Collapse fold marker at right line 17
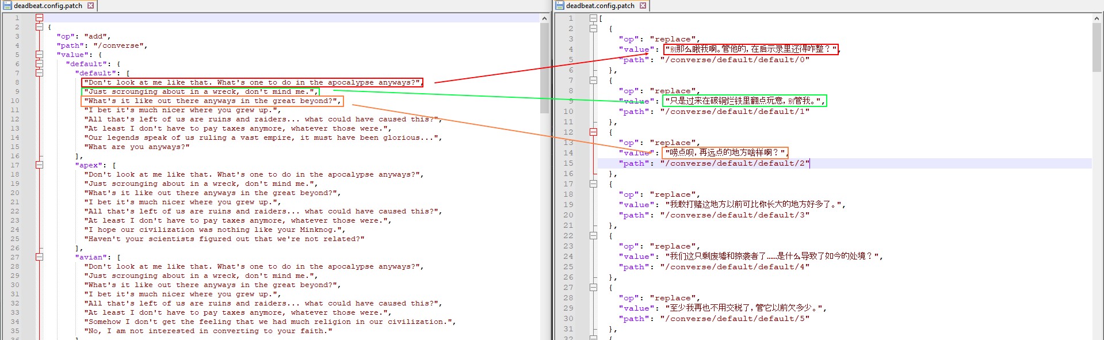 (x=593, y=184)
